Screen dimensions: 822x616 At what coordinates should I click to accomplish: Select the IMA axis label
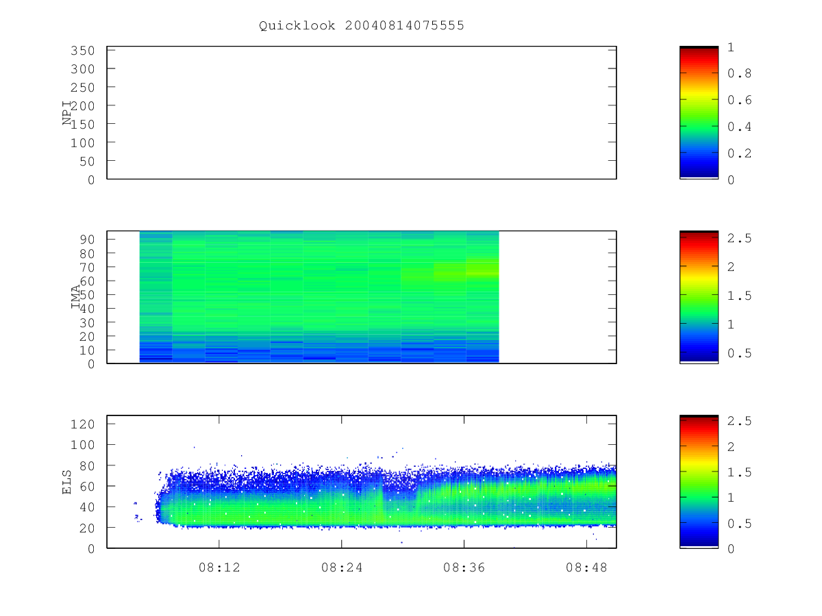coord(75,297)
